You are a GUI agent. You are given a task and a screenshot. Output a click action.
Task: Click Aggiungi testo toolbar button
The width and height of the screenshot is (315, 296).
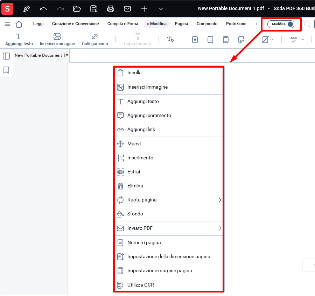[19, 40]
